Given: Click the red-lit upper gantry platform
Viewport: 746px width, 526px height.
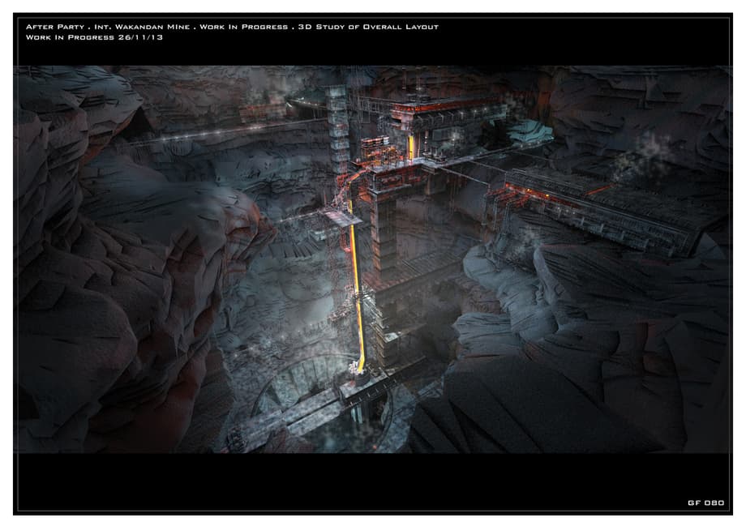Looking at the screenshot, I should tap(446, 109).
